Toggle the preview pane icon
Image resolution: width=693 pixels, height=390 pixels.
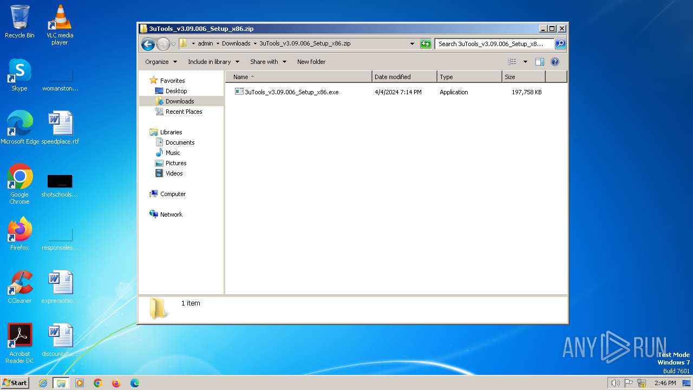pos(540,62)
